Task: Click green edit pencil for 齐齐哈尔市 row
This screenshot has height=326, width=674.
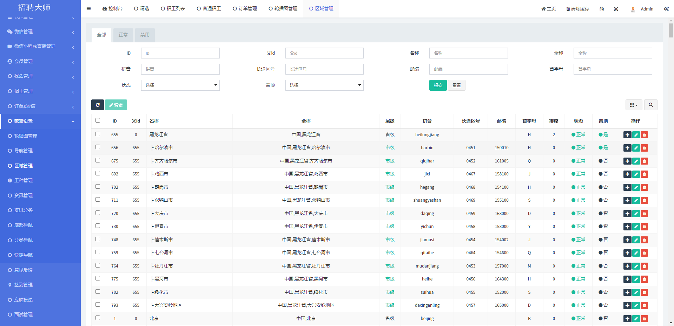Action: click(636, 161)
